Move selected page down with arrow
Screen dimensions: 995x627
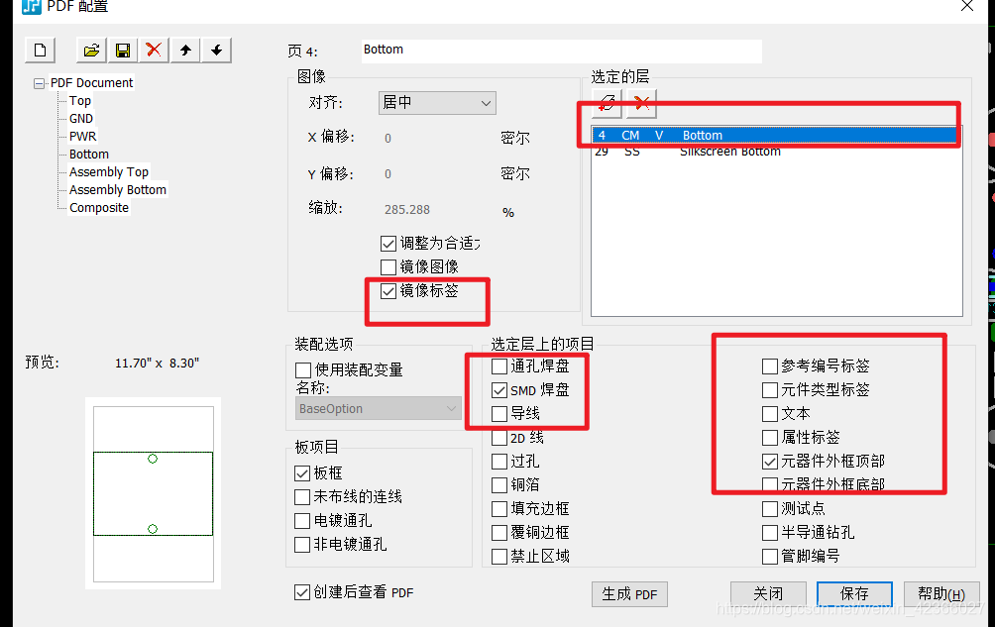tap(216, 51)
